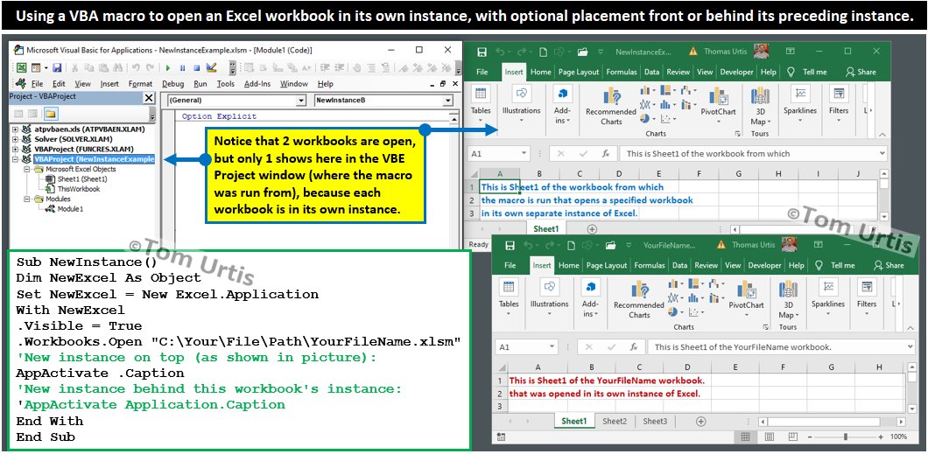This screenshot has width=928, height=454.
Task: Click the Toggle Folders icon in Project pane
Action: 50,114
